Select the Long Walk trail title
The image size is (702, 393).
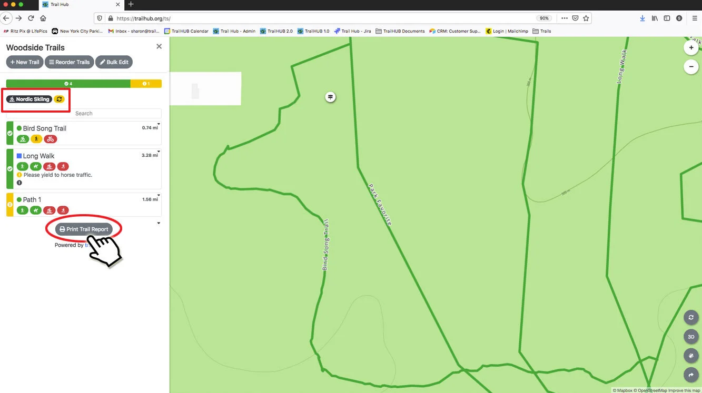point(38,156)
